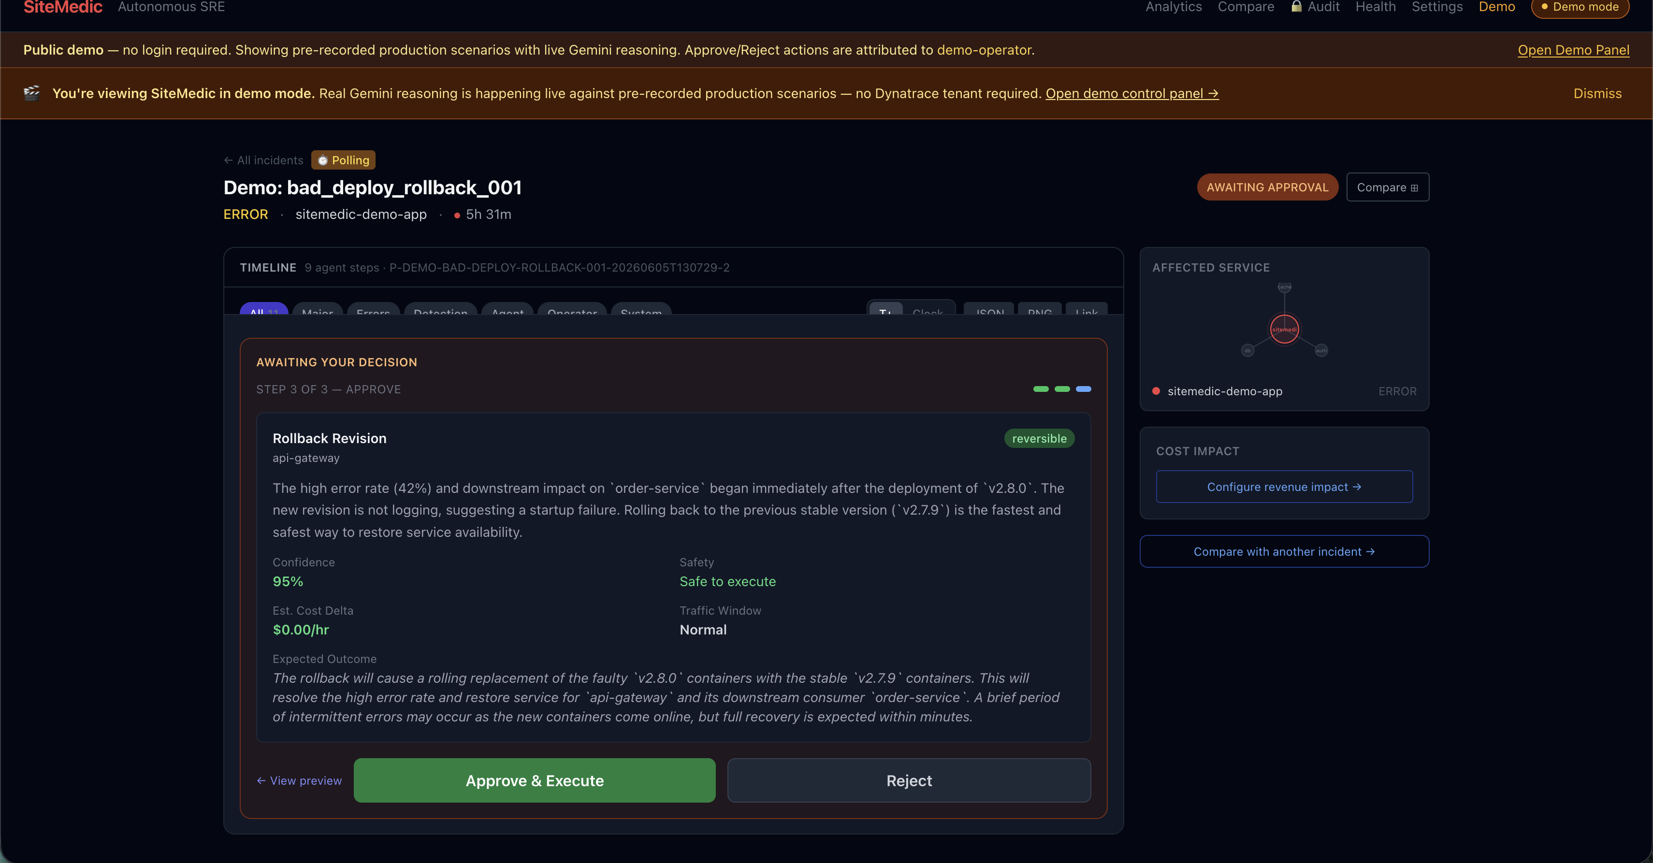Screen dimensions: 1653x863
Task: Filter the timeline by Detection
Action: 441,309
